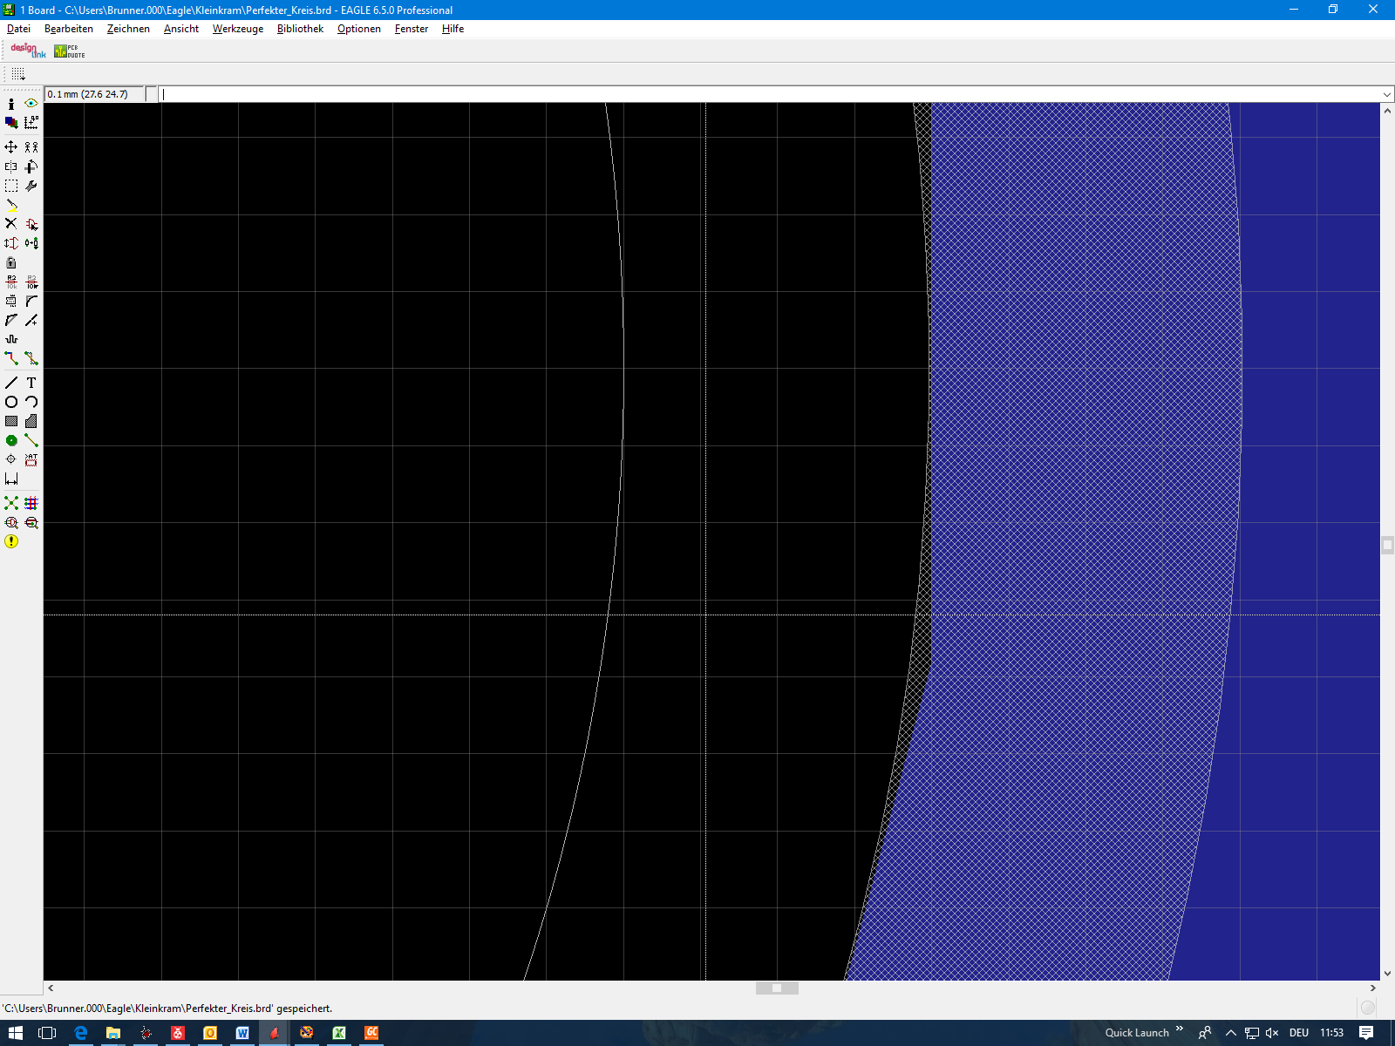Select the Dimension tool
Viewport: 1395px width, 1046px height.
tap(11, 479)
